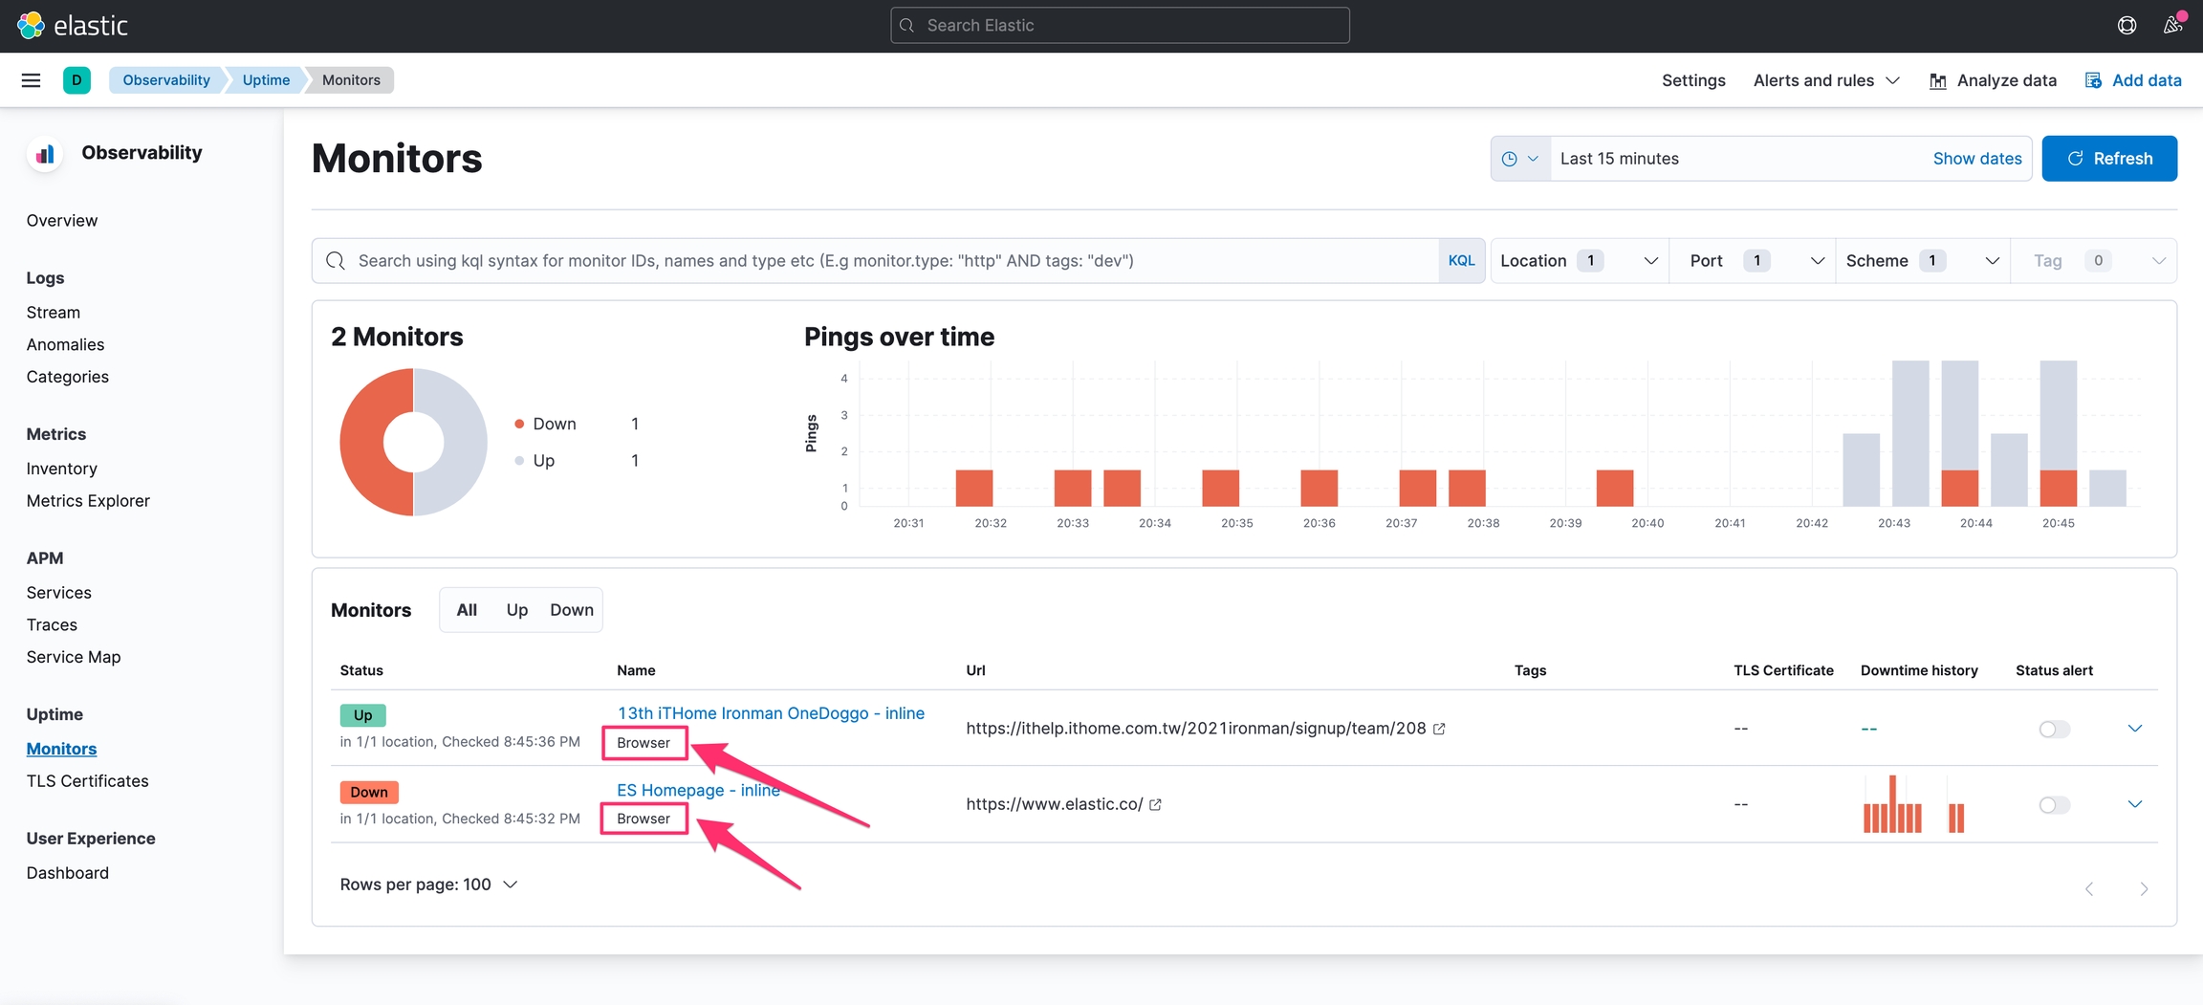The width and height of the screenshot is (2203, 1005).
Task: Toggle status alert for 13th iTHome monitor
Action: click(2054, 729)
